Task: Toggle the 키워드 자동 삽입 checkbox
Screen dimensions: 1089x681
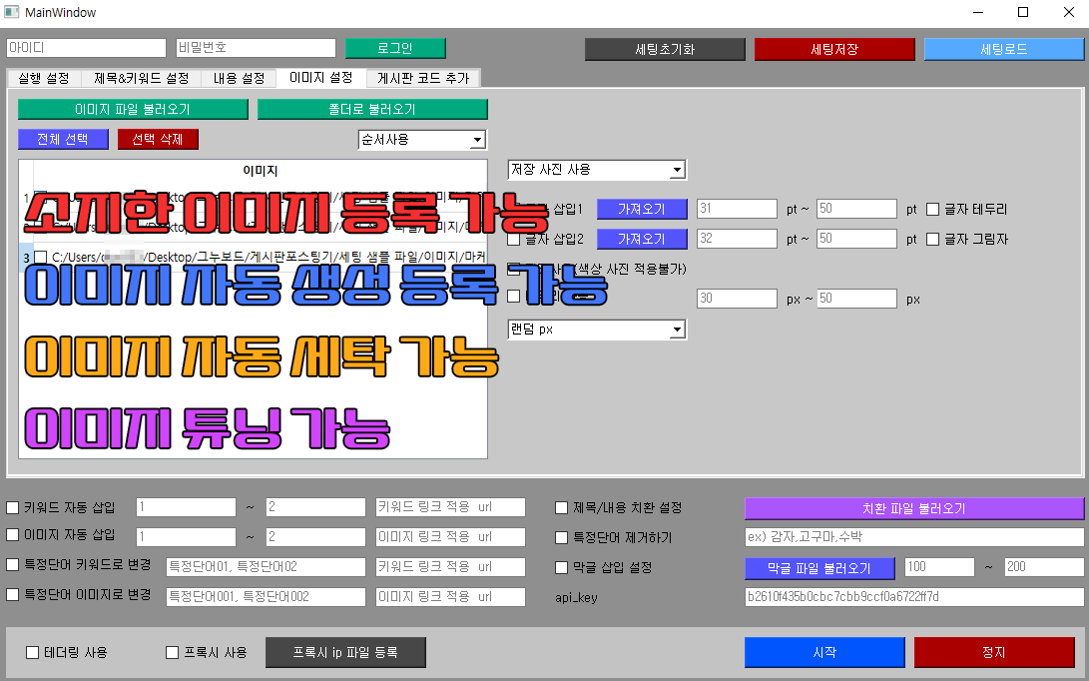Action: 13,507
